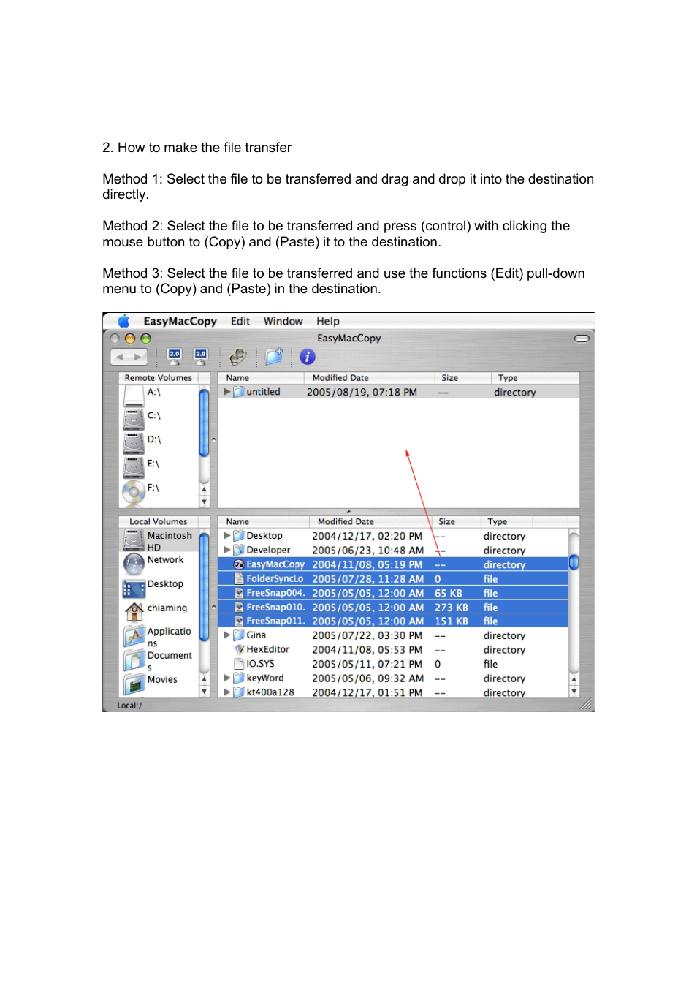The width and height of the screenshot is (697, 987).
Task: Expand the Desktop folder row
Action: tap(227, 536)
